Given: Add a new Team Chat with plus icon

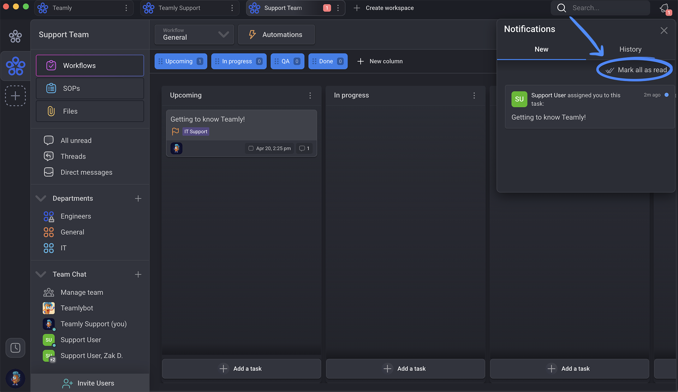Looking at the screenshot, I should coord(138,274).
